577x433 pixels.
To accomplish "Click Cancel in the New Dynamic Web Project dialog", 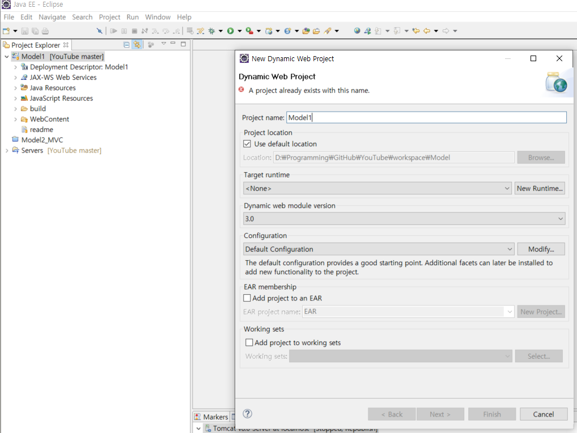I will point(543,414).
